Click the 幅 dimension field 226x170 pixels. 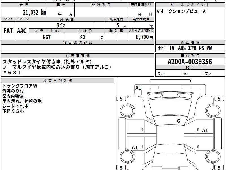pyautogui.click(x=193, y=73)
